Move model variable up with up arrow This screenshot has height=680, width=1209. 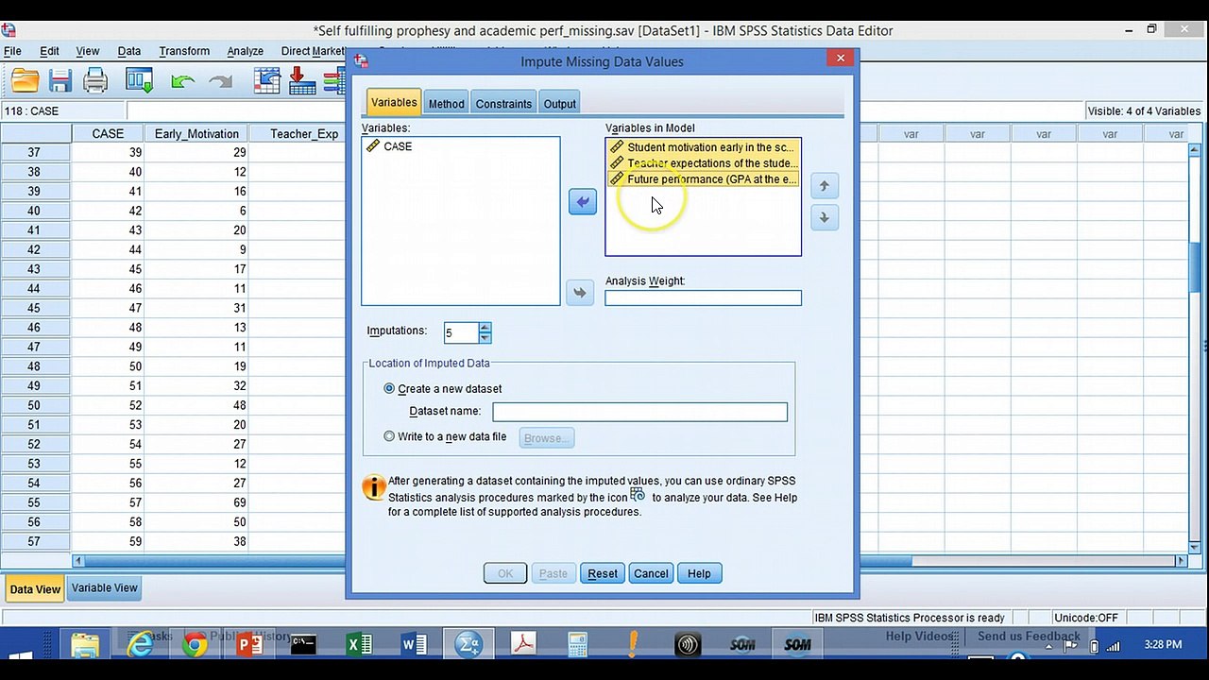pyautogui.click(x=824, y=186)
